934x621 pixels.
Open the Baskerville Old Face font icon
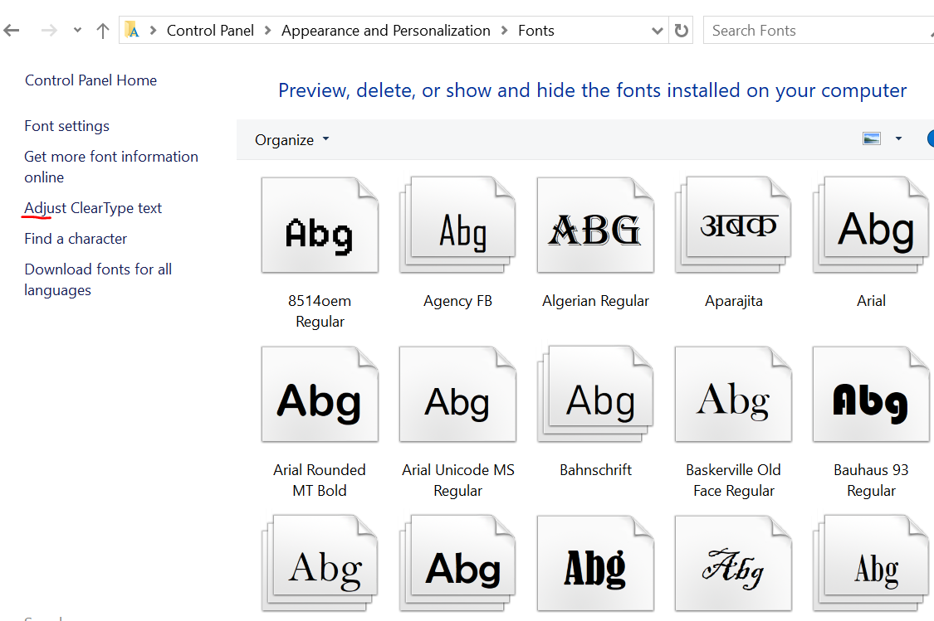[733, 396]
